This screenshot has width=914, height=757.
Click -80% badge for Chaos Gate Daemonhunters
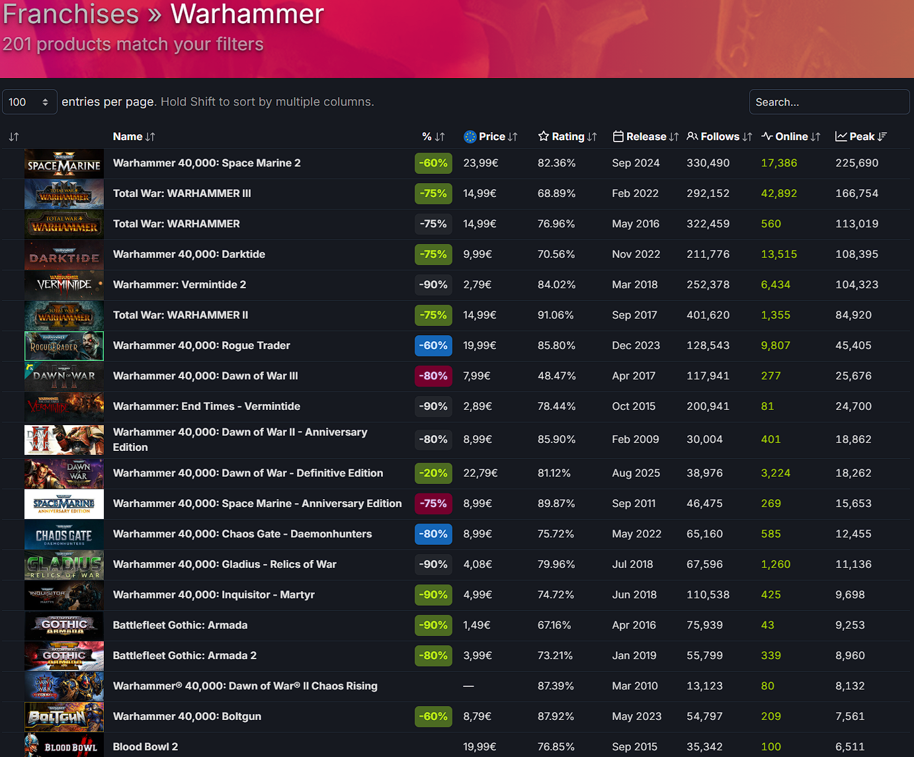point(433,534)
